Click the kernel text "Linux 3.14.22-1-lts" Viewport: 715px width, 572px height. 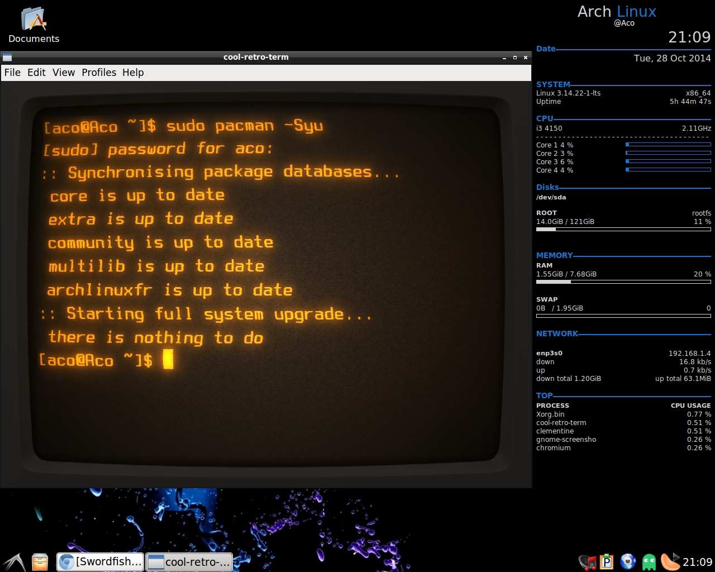[x=568, y=93]
